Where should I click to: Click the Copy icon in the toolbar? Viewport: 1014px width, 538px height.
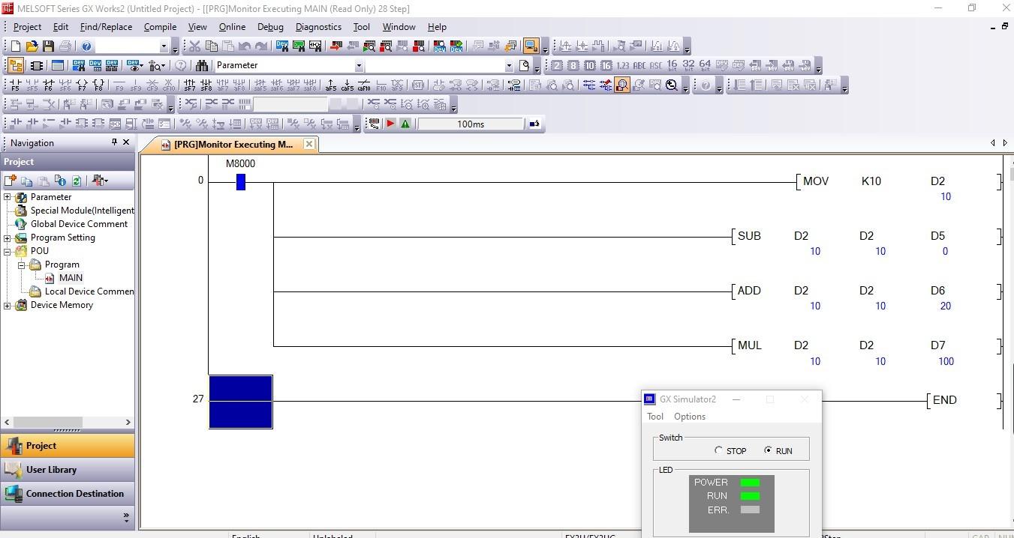[x=212, y=46]
